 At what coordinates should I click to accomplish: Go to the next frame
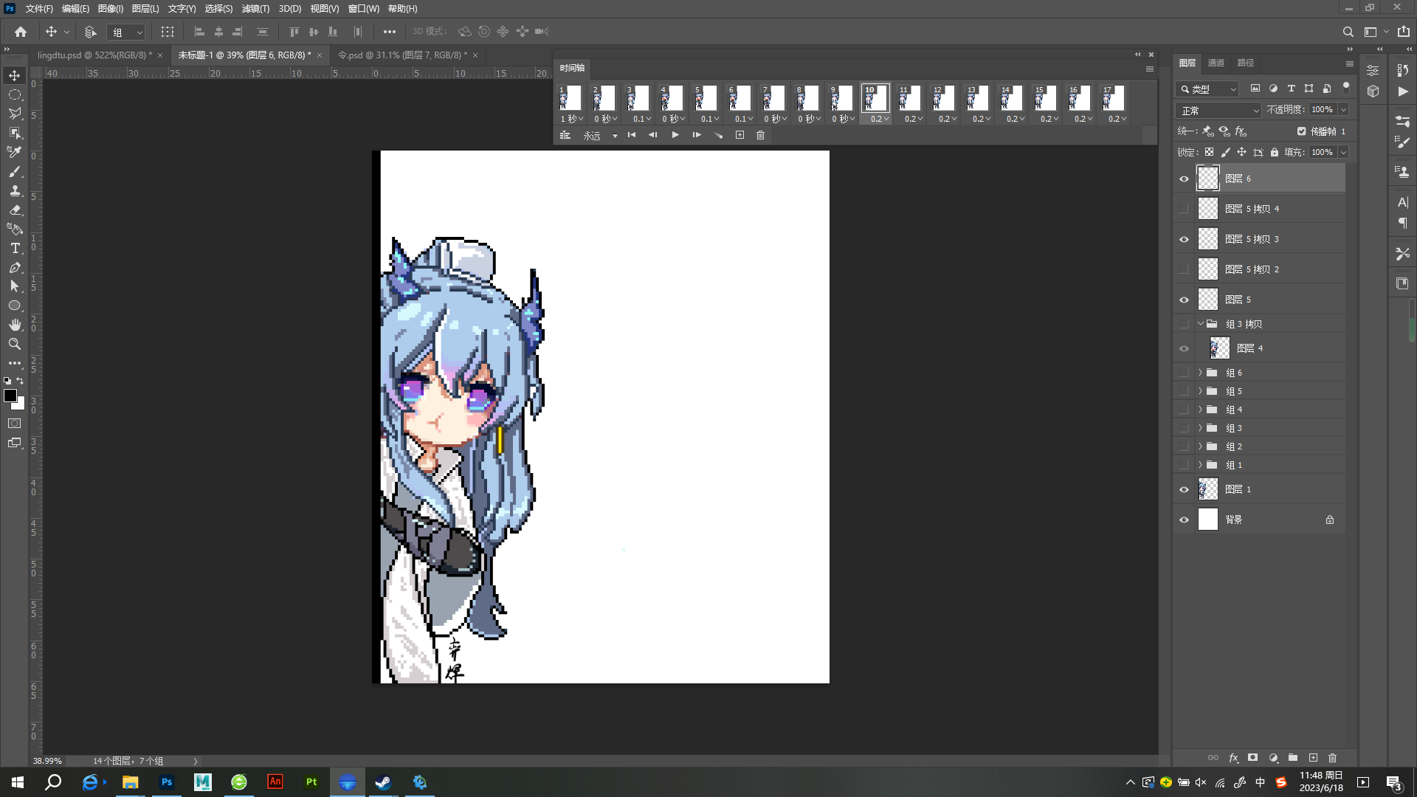(x=697, y=135)
